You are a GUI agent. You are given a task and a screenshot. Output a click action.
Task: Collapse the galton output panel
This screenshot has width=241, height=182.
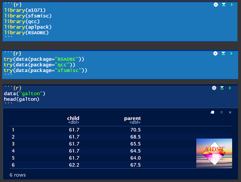[x=221, y=112]
